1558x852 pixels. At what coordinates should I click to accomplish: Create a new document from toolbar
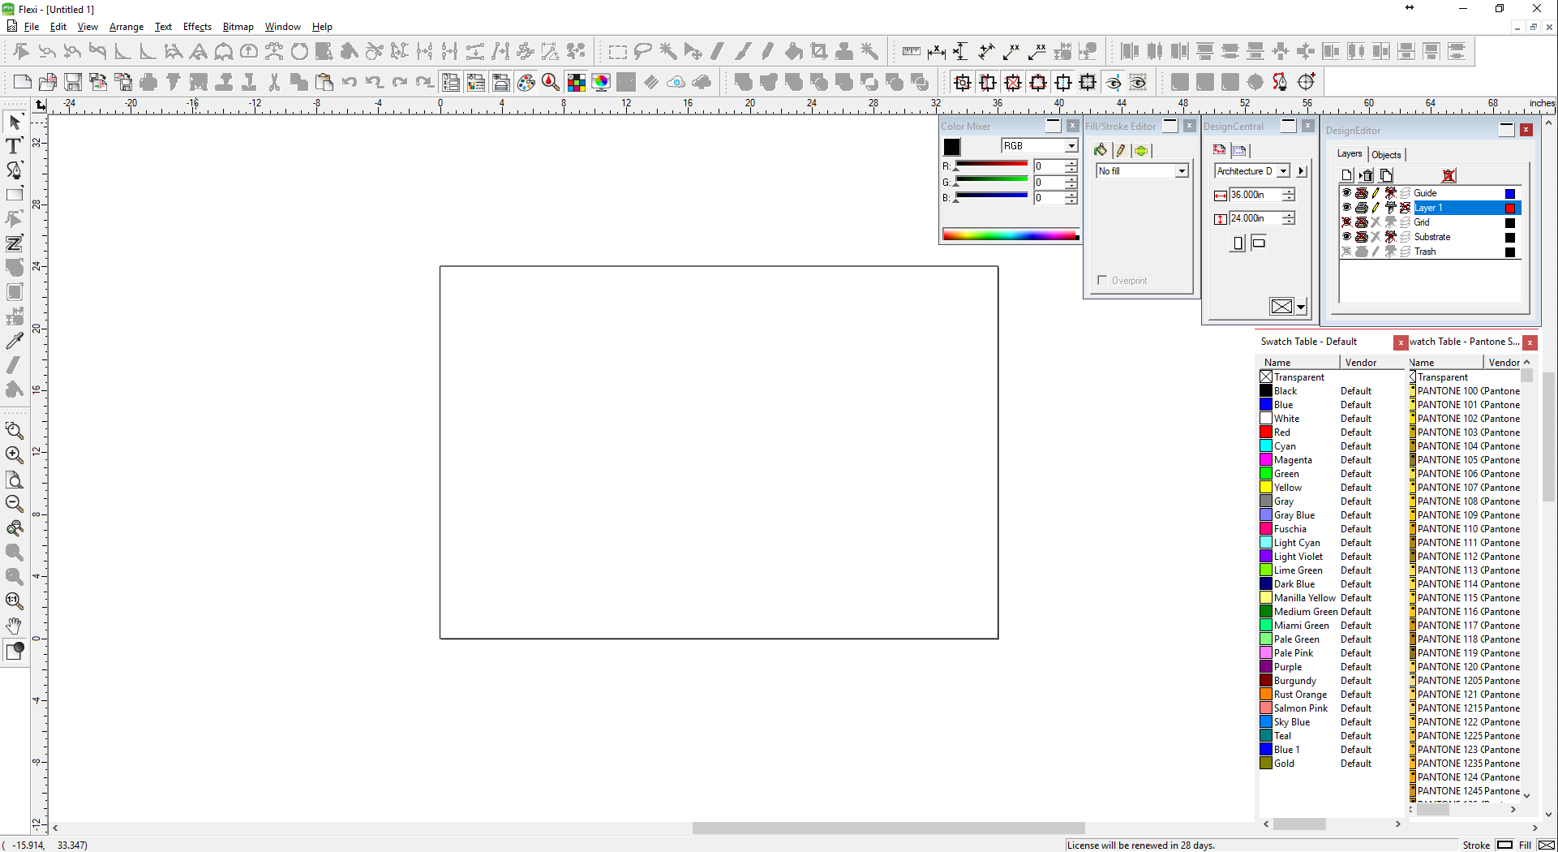coord(23,82)
